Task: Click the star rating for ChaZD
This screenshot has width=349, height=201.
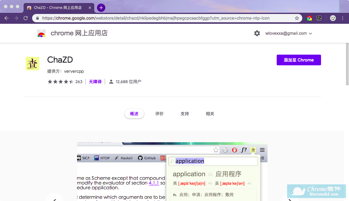Action: [60, 82]
